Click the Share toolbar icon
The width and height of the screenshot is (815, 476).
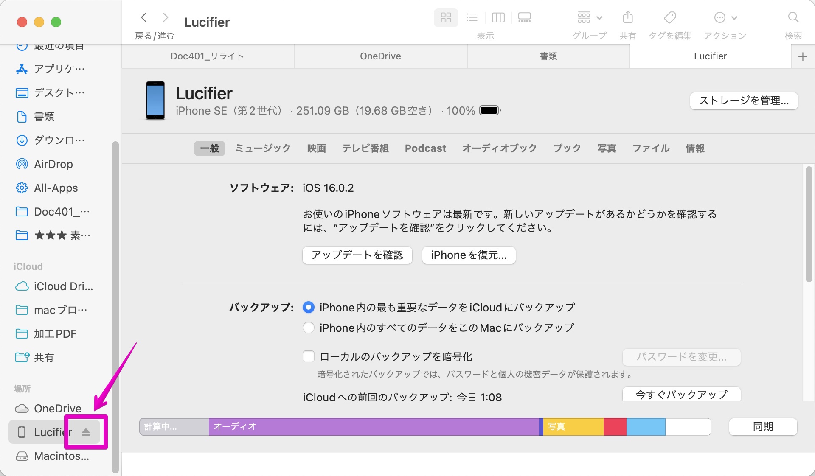(x=627, y=17)
